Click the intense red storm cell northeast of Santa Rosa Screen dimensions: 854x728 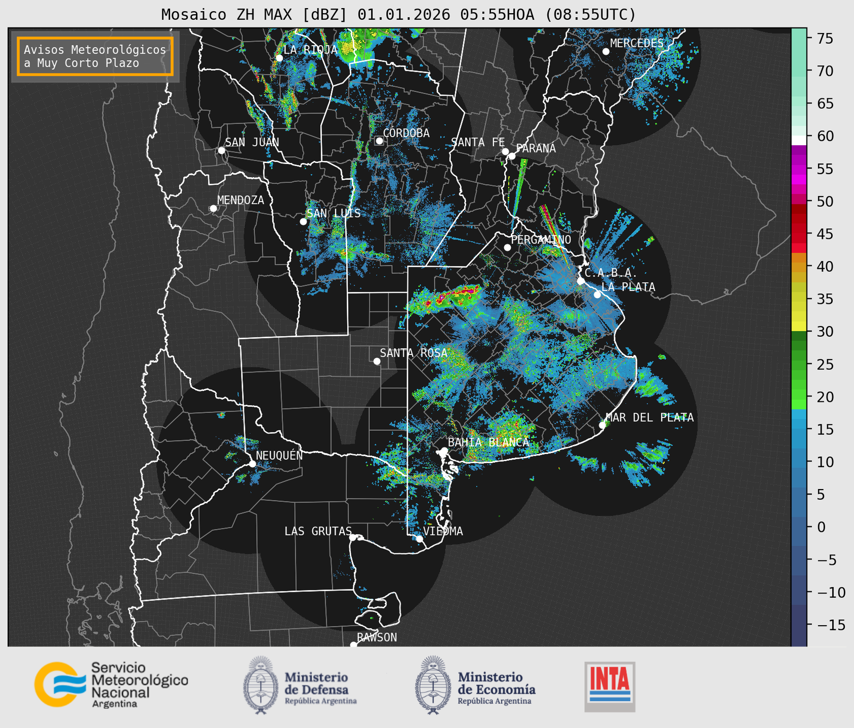[445, 298]
